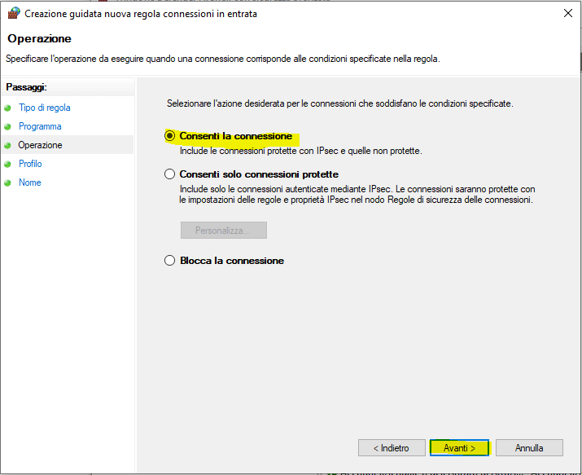This screenshot has height=475, width=582.
Task: Click green bullet beside Profilo step
Action: tap(8, 164)
